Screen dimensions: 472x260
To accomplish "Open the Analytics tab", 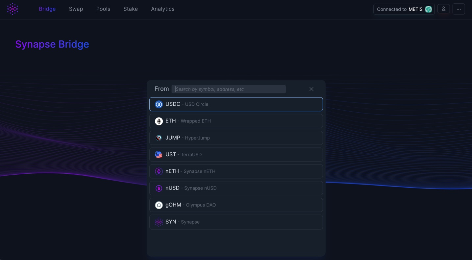I will click(163, 9).
